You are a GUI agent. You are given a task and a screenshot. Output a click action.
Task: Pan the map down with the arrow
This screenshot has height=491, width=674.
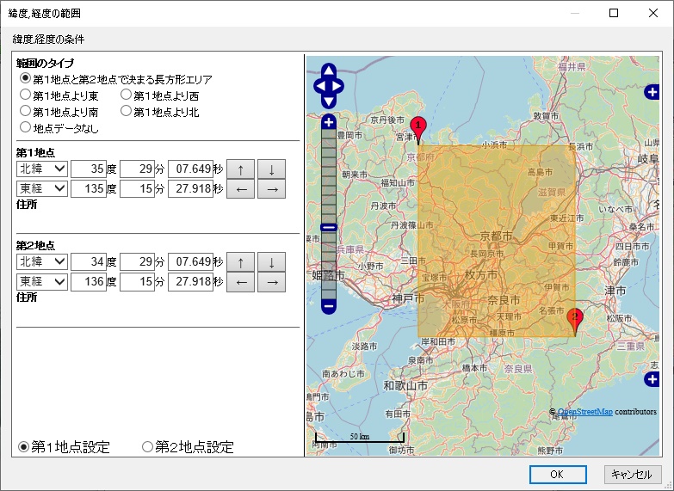click(329, 101)
